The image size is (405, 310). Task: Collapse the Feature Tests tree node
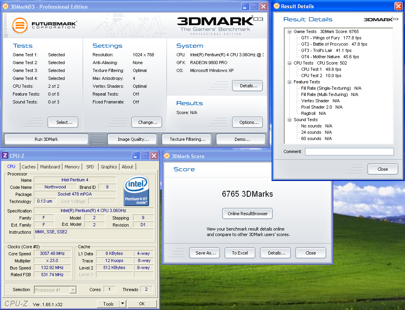click(289, 82)
